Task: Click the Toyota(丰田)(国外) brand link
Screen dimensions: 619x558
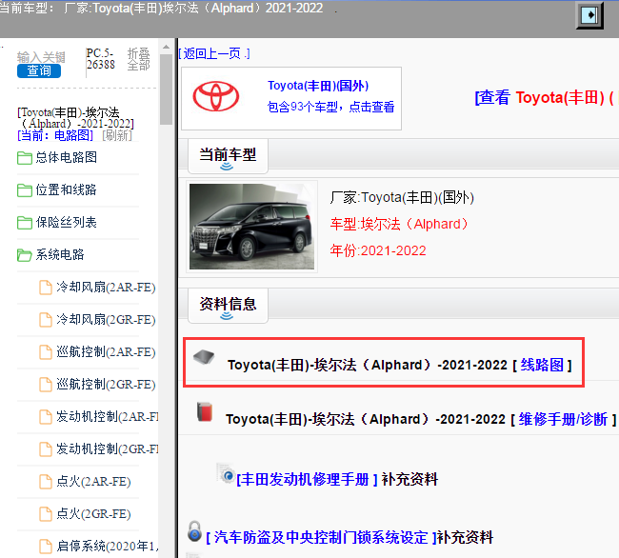Action: tap(318, 86)
